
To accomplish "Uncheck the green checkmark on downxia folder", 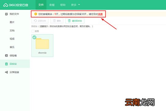I will (34, 37).
